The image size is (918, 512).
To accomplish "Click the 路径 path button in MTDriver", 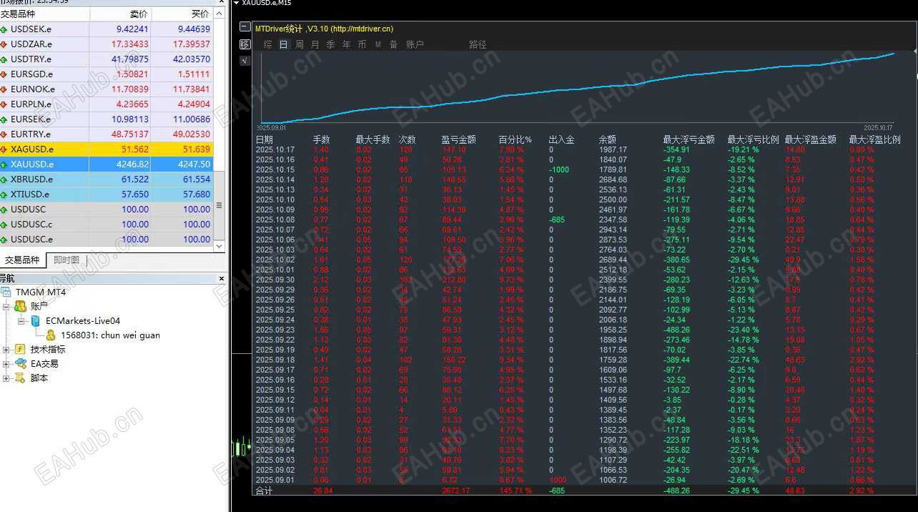I will click(x=478, y=44).
